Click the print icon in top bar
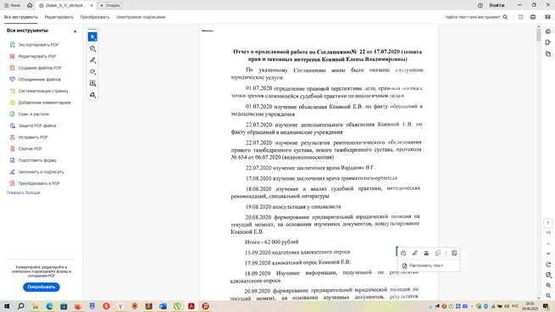 [533, 17]
